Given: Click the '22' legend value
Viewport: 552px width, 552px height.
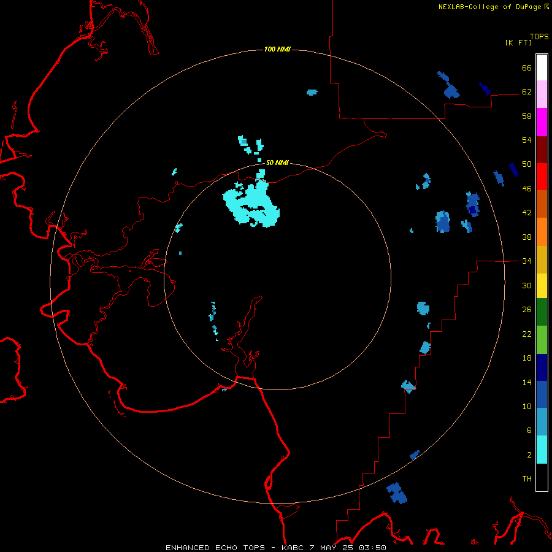Looking at the screenshot, I should coord(527,334).
